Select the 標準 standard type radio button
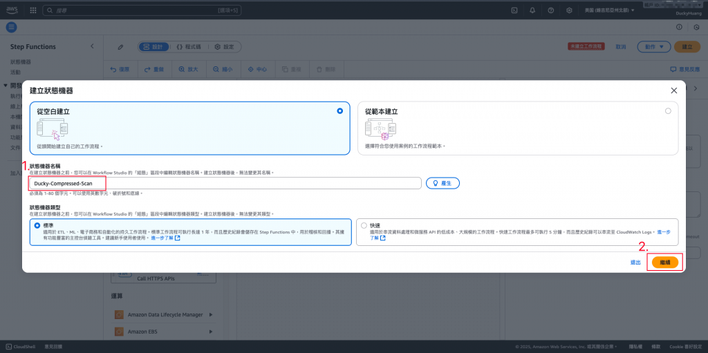Viewport: 708px width, 353px height. (x=37, y=225)
